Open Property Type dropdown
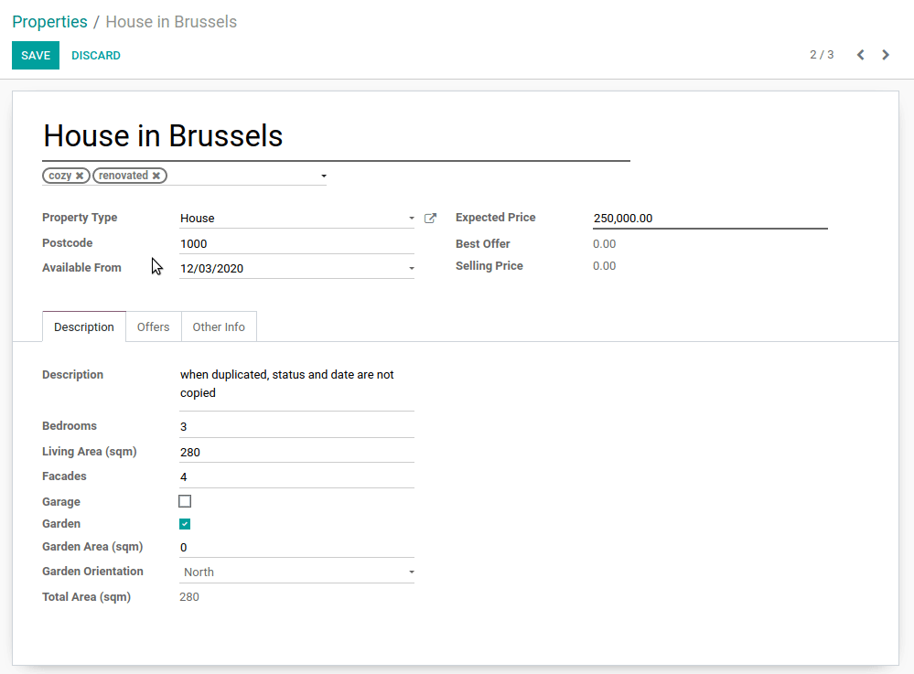This screenshot has width=914, height=674. pyautogui.click(x=411, y=219)
